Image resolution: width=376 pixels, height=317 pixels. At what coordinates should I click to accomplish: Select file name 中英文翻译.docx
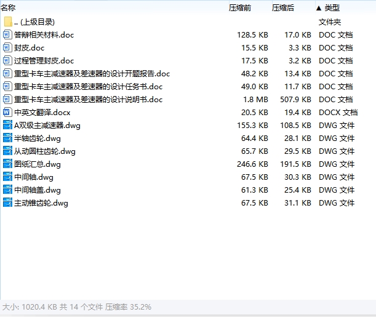[42, 113]
